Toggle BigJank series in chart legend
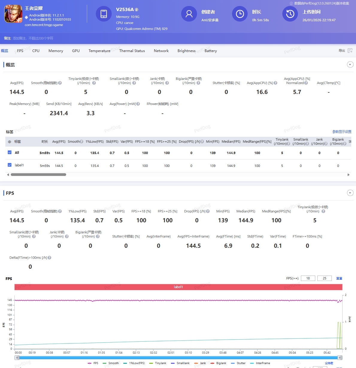The width and height of the screenshot is (356, 368). click(218, 363)
